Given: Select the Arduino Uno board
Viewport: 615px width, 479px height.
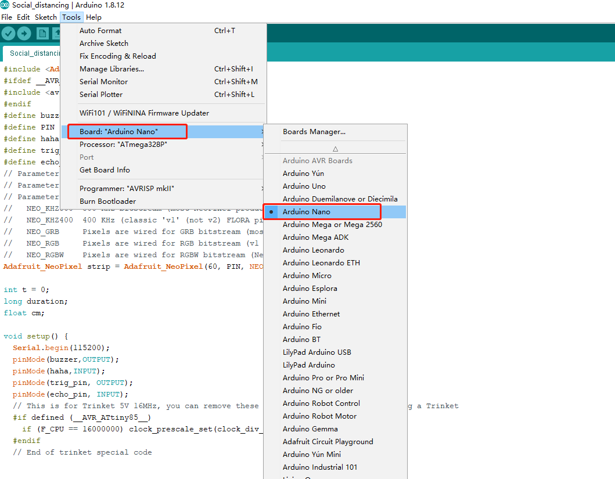Looking at the screenshot, I should click(x=335, y=186).
